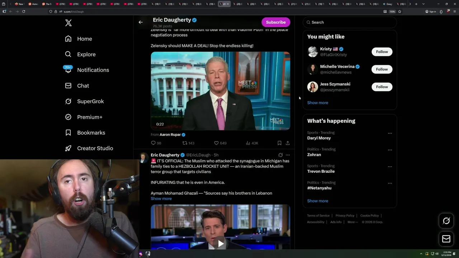Image resolution: width=459 pixels, height=258 pixels.
Task: Follow Jess Szymanski
Action: point(382,87)
